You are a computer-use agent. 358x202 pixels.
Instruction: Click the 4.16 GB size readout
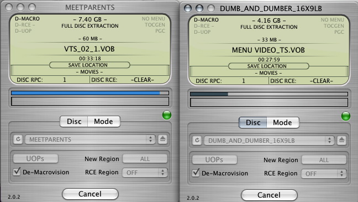pyautogui.click(x=269, y=20)
